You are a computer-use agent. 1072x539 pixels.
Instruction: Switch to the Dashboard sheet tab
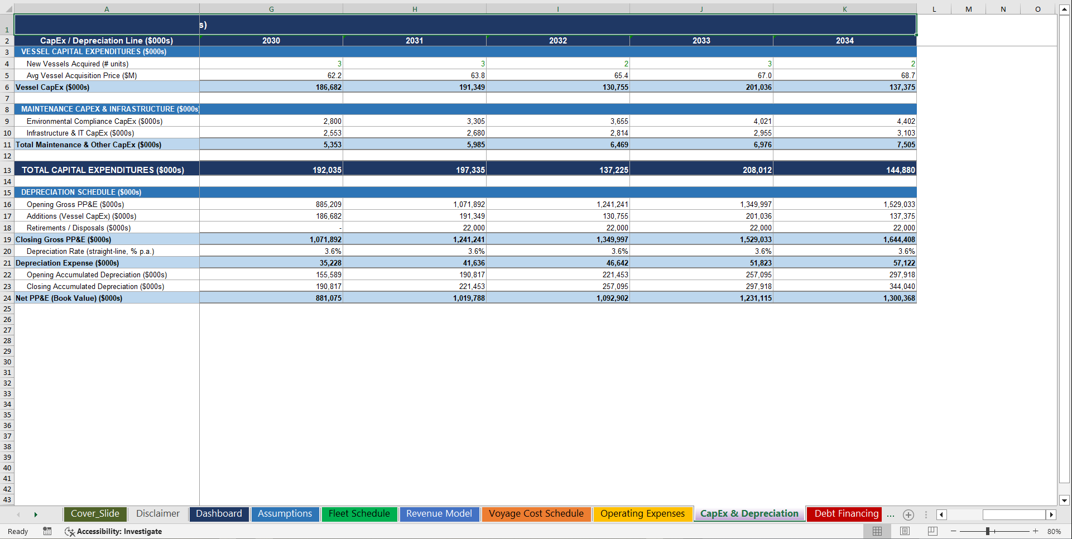point(219,514)
